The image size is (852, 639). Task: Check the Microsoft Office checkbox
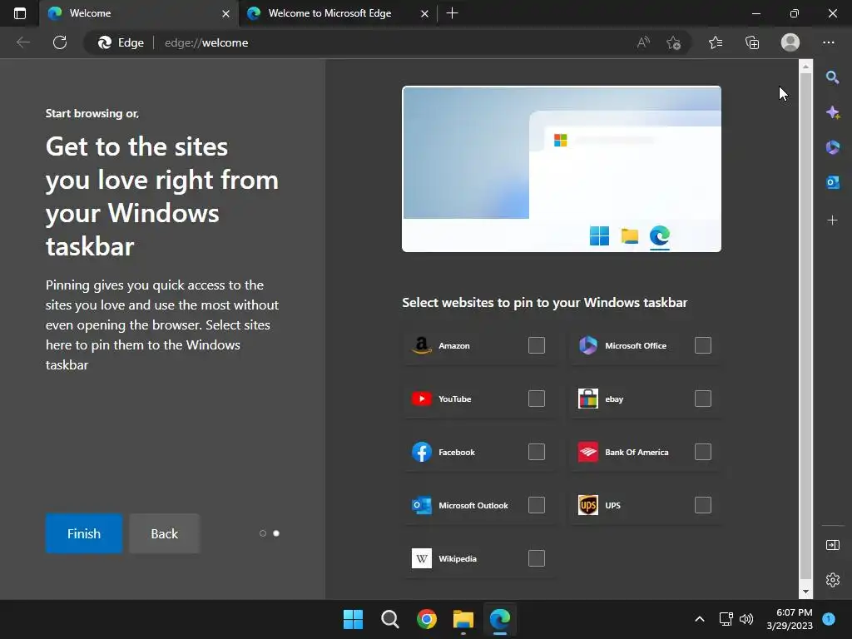(x=702, y=345)
